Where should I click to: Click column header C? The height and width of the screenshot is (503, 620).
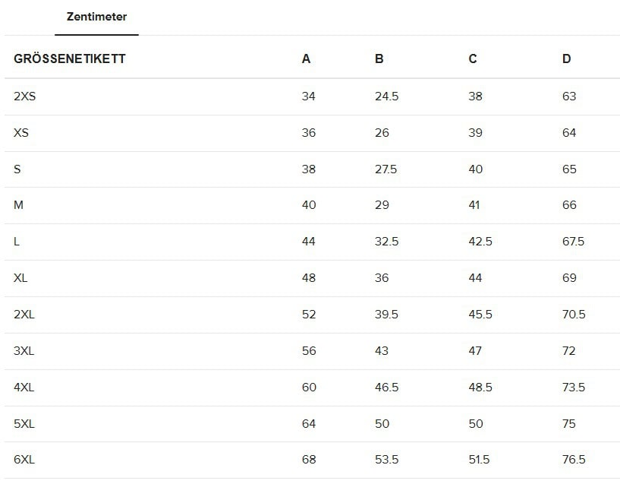(x=473, y=59)
